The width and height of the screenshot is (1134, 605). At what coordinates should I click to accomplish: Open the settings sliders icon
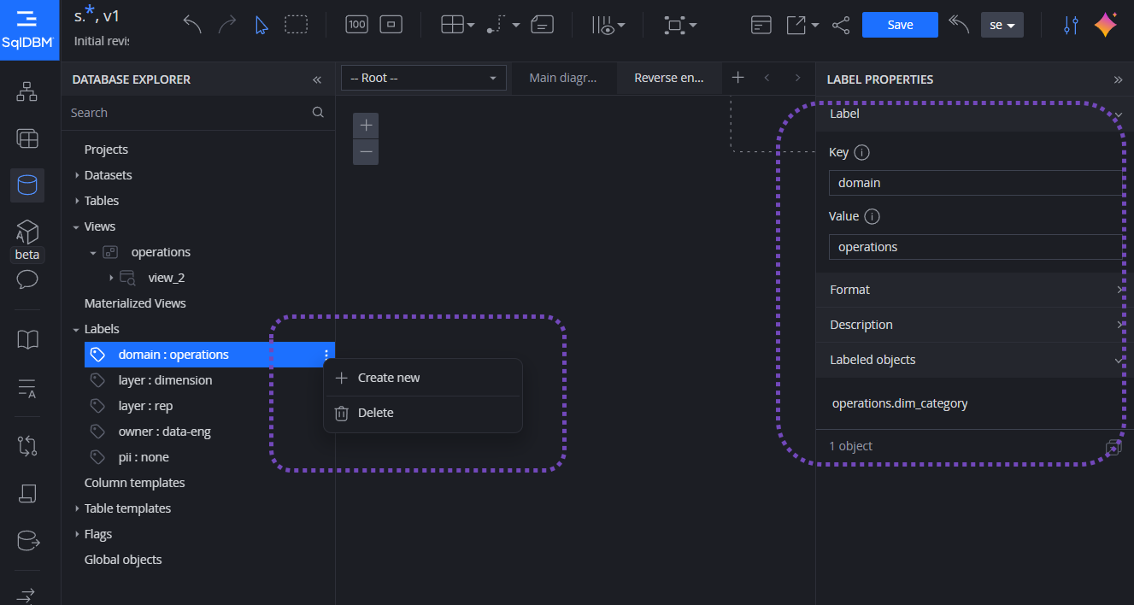[x=1071, y=25]
